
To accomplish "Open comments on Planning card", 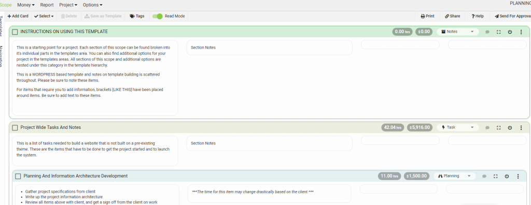I will point(484,176).
